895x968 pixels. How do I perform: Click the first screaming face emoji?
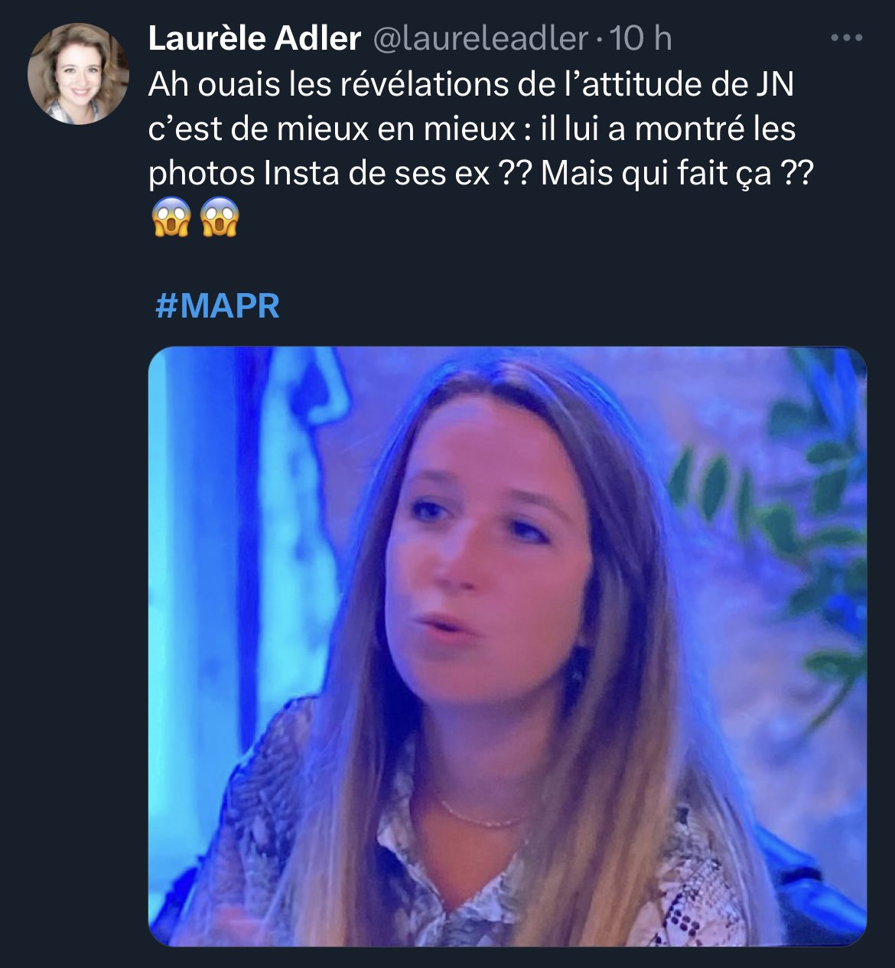171,218
